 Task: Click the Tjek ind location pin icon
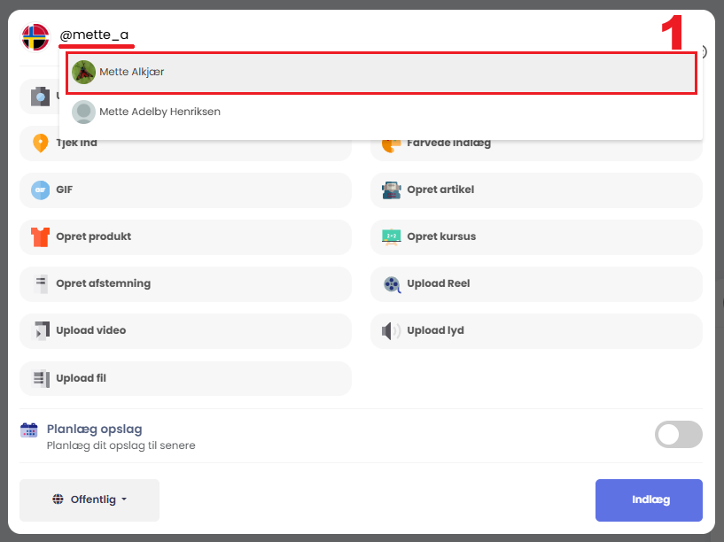pos(40,143)
